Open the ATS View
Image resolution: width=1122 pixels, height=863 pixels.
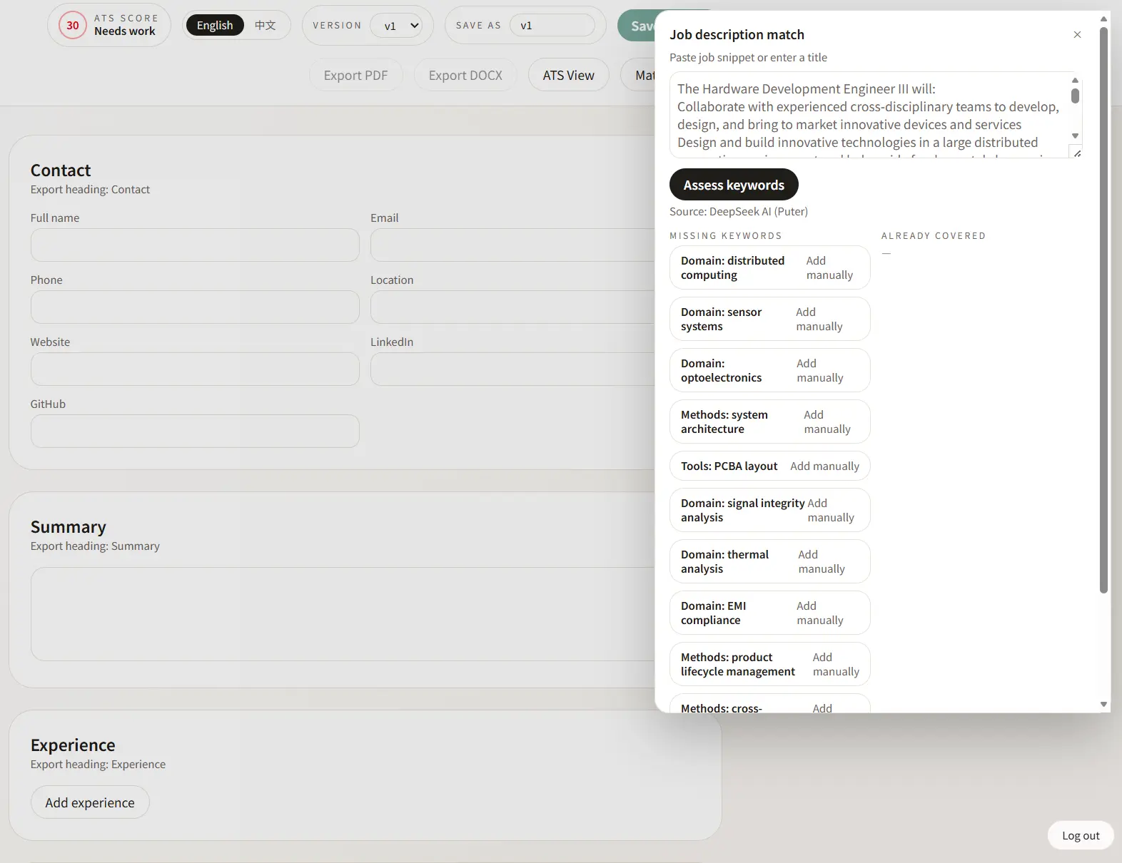pyautogui.click(x=568, y=75)
